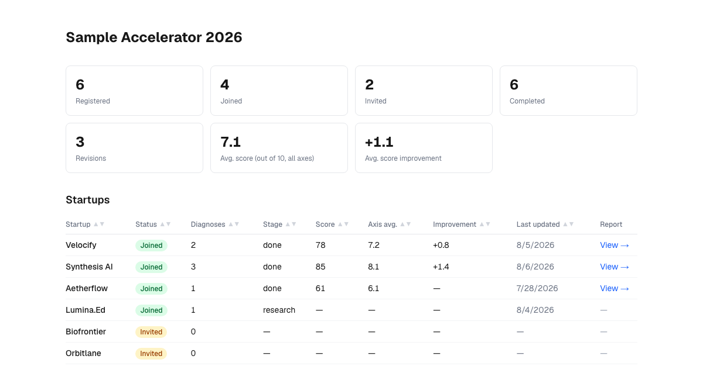View the Aetherflow report

tap(615, 288)
